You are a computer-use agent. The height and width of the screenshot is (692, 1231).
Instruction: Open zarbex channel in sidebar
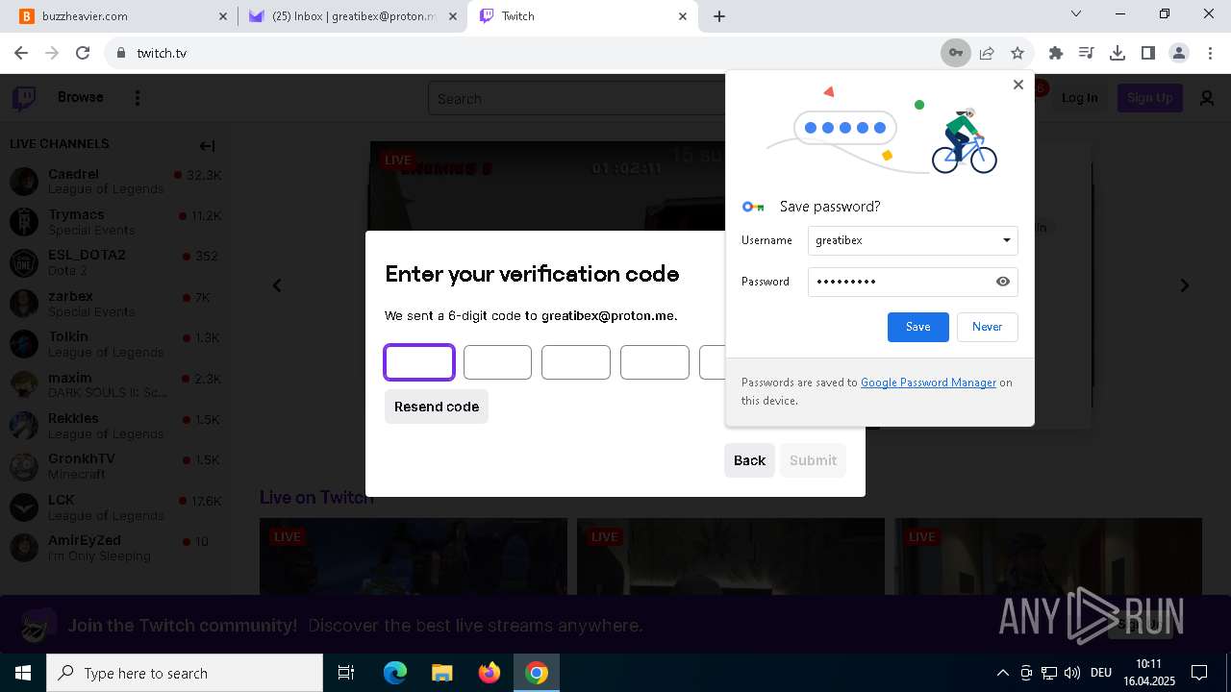click(x=115, y=304)
